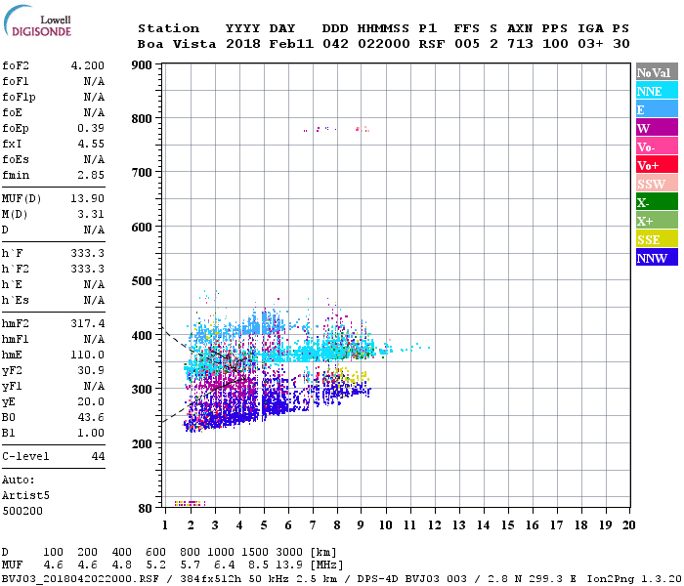Select the NNE cyan legend swatch

tap(657, 91)
